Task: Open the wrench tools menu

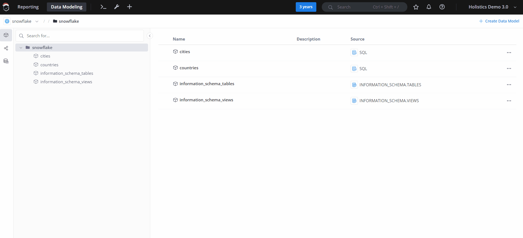Action: (117, 7)
